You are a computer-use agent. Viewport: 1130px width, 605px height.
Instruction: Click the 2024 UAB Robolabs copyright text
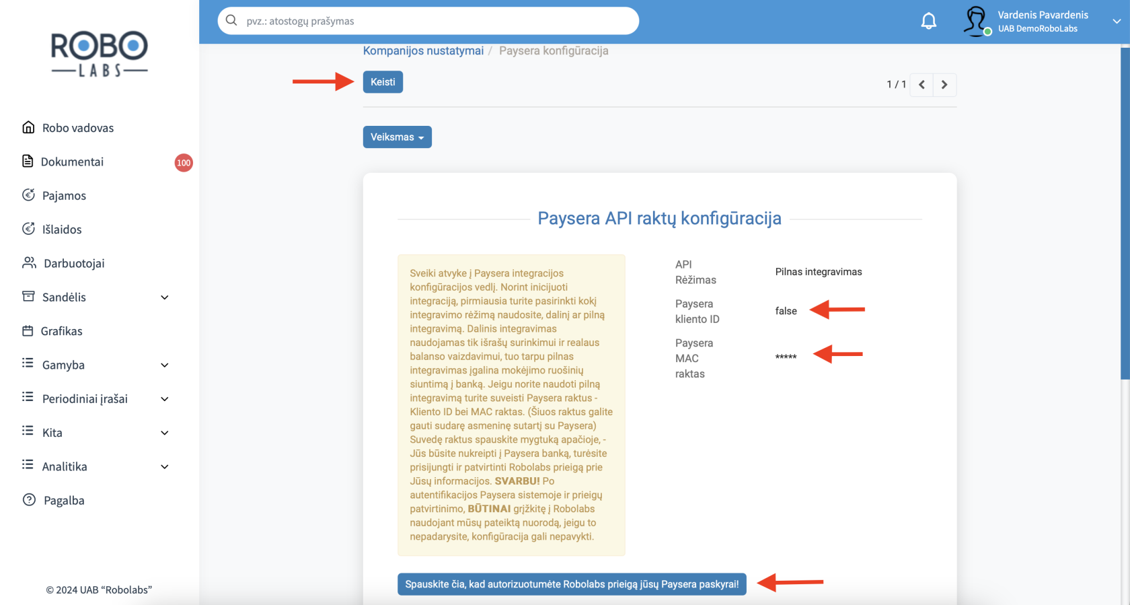click(99, 590)
